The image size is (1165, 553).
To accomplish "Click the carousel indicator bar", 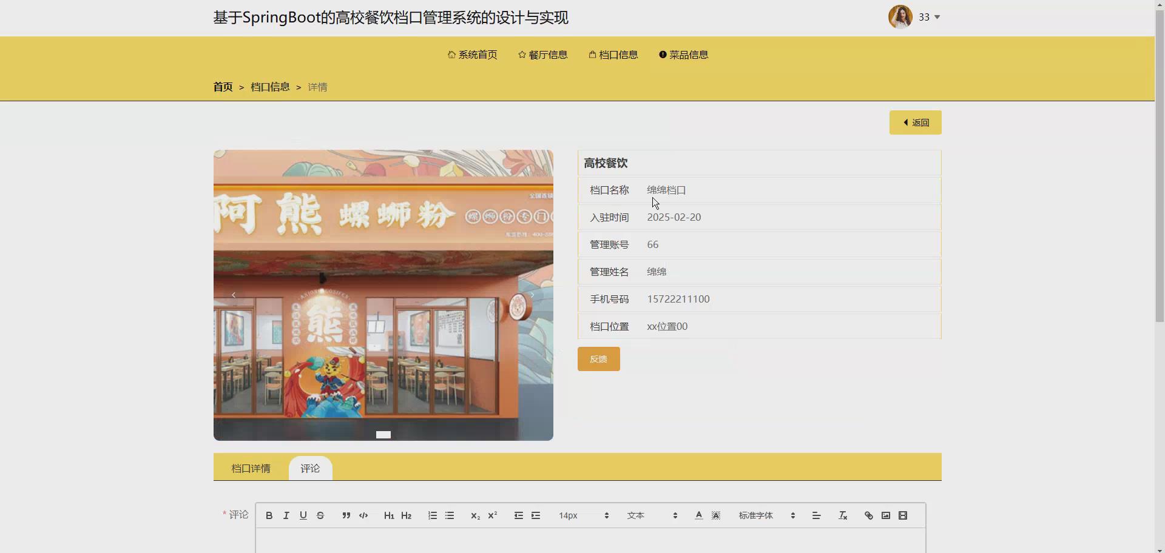I will [383, 434].
